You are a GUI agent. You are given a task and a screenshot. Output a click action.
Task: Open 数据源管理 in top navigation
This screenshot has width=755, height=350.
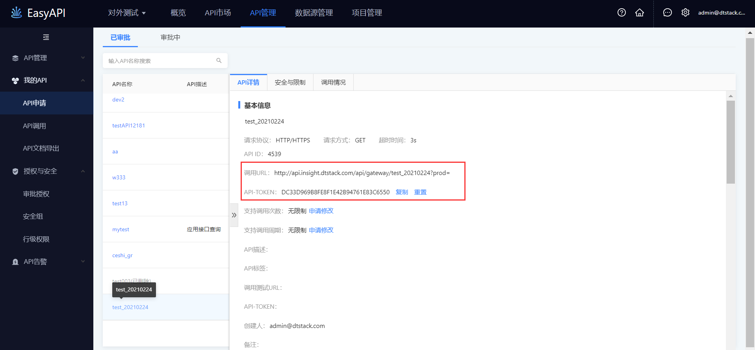[x=314, y=13]
